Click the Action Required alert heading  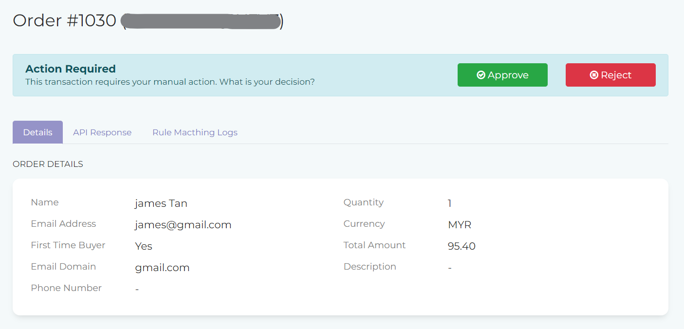[71, 69]
